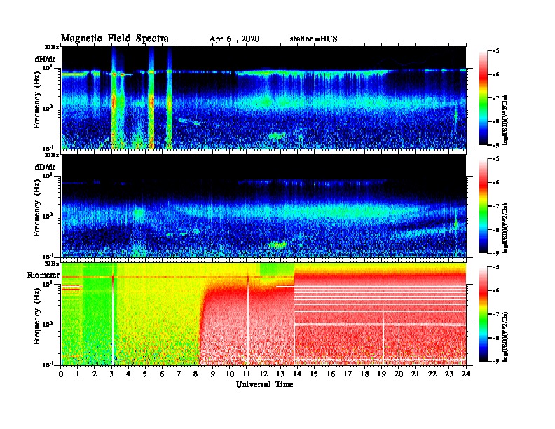Click hour tick label "19" on time axis
Screen dimensions: 555x429
(x=381, y=374)
